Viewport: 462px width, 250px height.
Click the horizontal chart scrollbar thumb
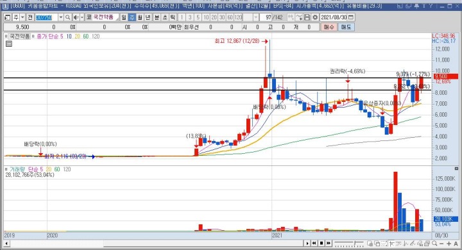pos(203,244)
